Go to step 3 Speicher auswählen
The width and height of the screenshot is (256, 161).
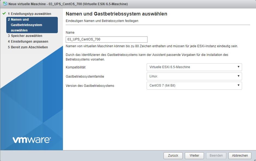point(25,36)
